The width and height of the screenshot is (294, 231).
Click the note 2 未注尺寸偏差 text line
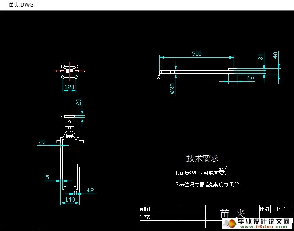click(209, 184)
